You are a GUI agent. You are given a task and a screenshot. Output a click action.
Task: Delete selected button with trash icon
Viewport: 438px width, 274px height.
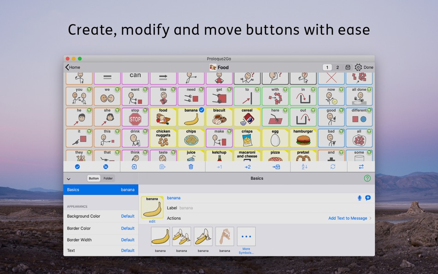click(x=191, y=167)
